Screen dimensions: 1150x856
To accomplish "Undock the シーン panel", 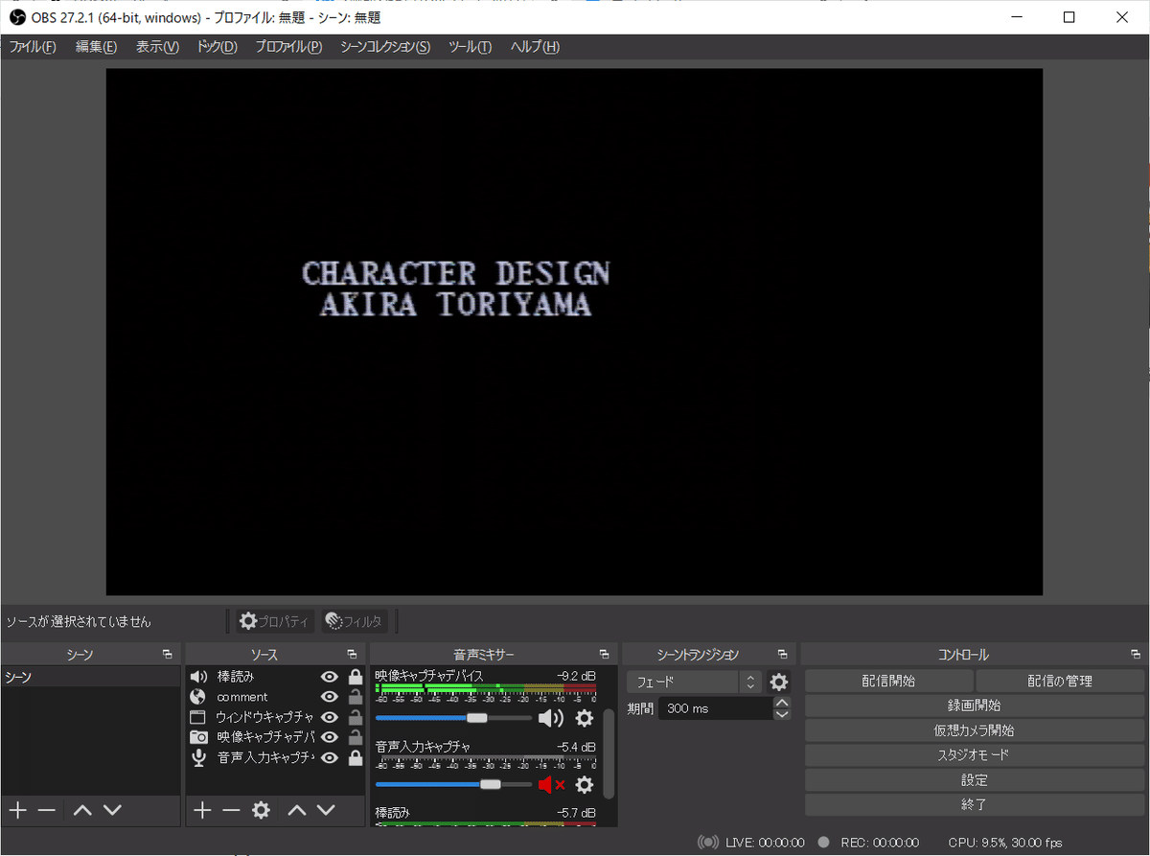I will click(x=168, y=655).
